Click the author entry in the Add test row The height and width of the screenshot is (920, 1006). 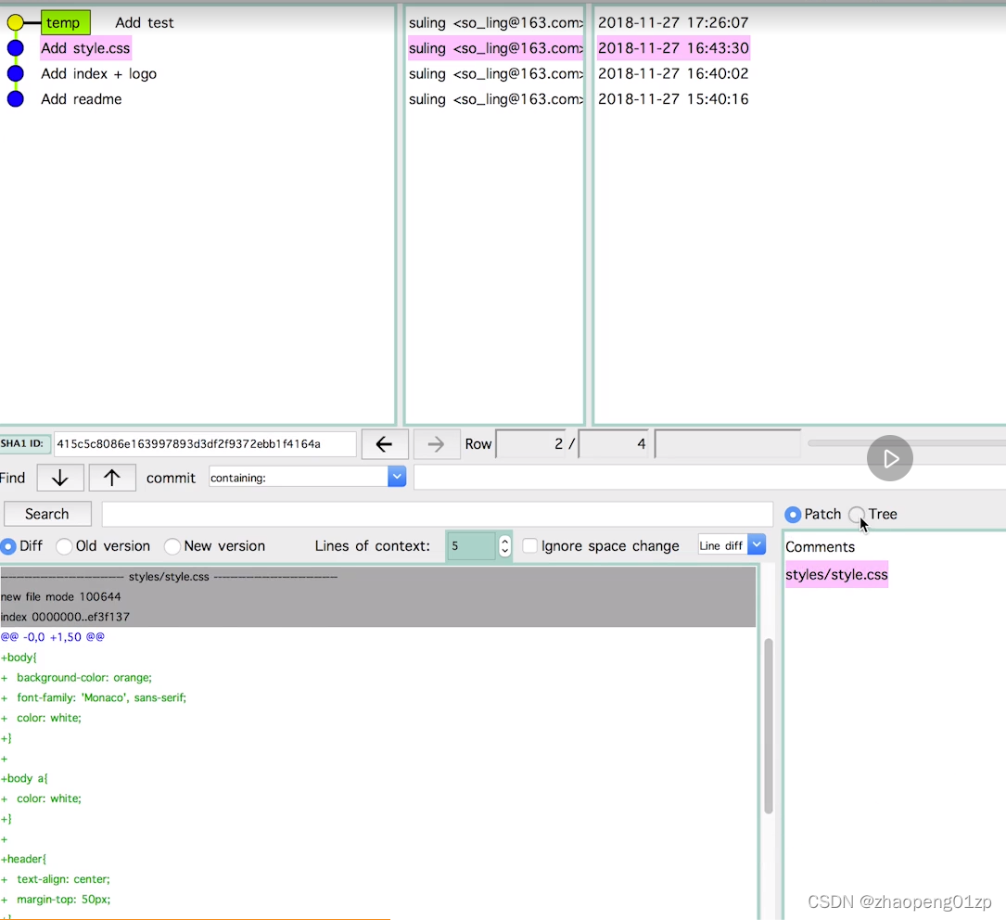pyautogui.click(x=496, y=23)
